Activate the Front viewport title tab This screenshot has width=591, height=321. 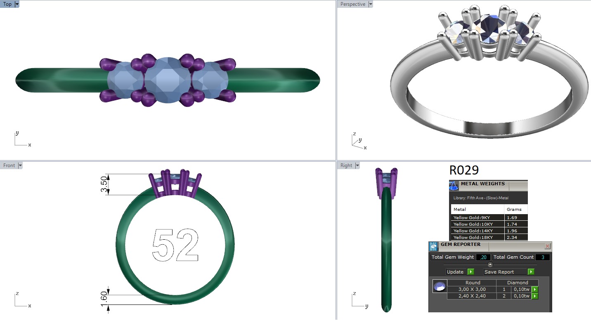click(9, 165)
